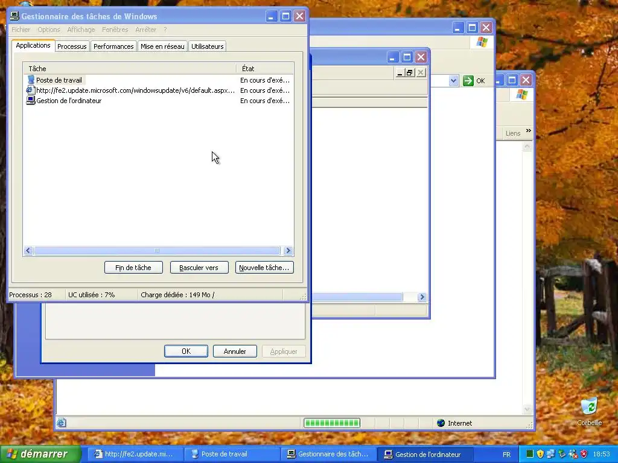The image size is (618, 463).
Task: Click the Fin de tâche button
Action: pos(133,267)
